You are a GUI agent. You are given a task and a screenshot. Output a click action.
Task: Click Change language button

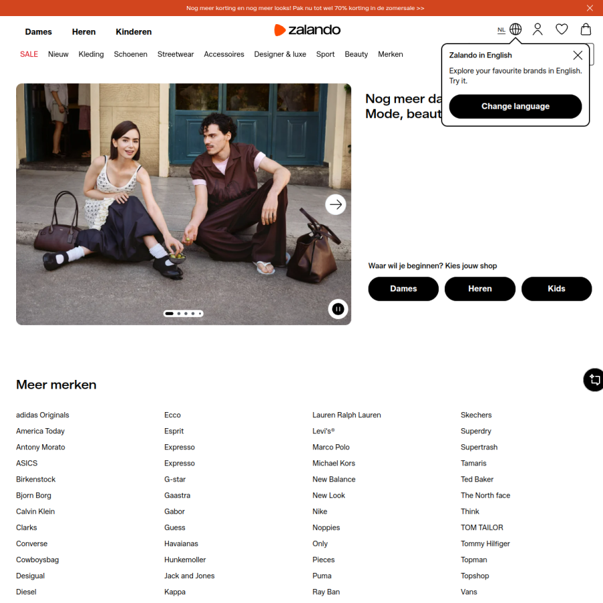pyautogui.click(x=515, y=107)
